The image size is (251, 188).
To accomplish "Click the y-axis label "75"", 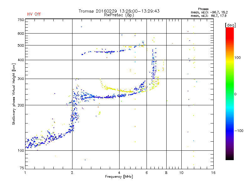I will 22,168.
